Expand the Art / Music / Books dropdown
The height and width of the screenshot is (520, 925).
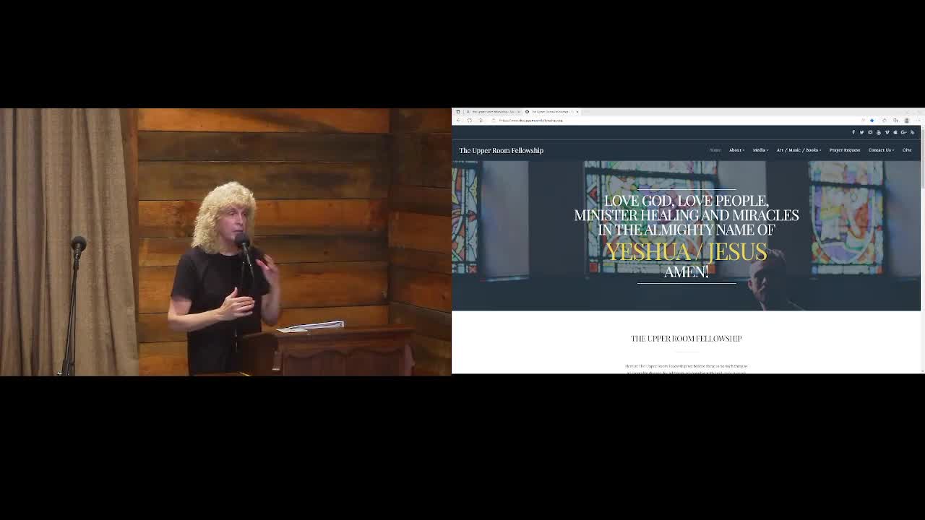(799, 150)
